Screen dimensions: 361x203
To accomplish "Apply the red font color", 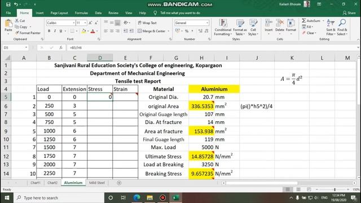I will point(93,31).
